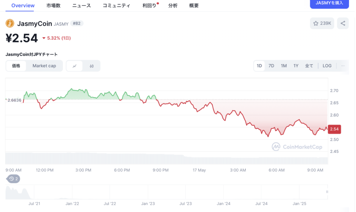Screen dimensions: 356x212
Task: Click the 6:00 PM time axis label
Action: click(x=122, y=170)
